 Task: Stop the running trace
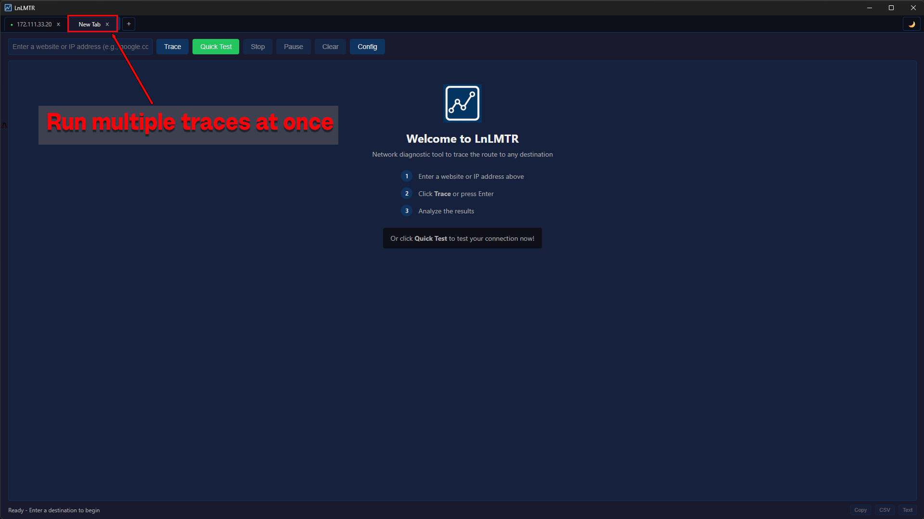(x=257, y=46)
